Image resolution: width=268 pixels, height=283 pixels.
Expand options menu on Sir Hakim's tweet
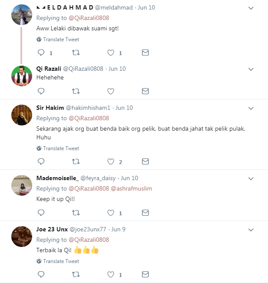(251, 108)
